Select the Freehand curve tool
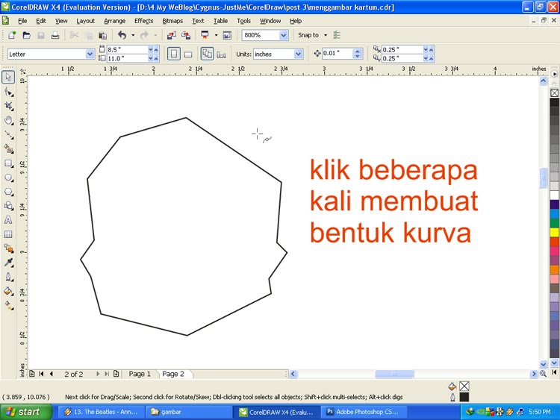560x420 pixels. point(8,134)
